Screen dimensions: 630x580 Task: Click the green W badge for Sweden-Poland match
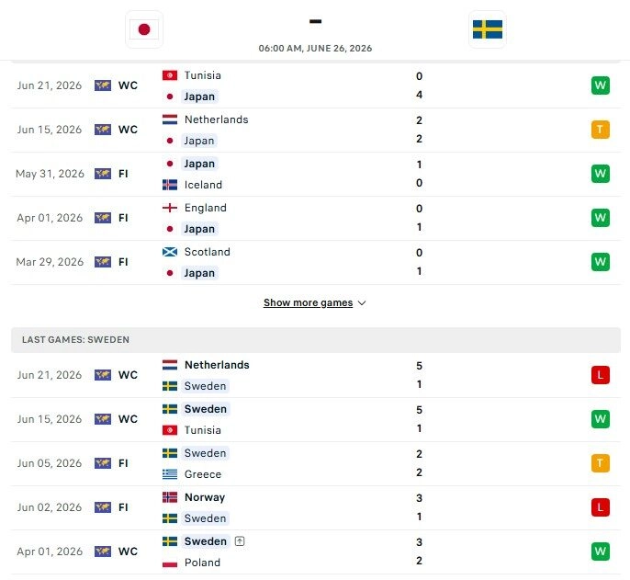tap(601, 551)
